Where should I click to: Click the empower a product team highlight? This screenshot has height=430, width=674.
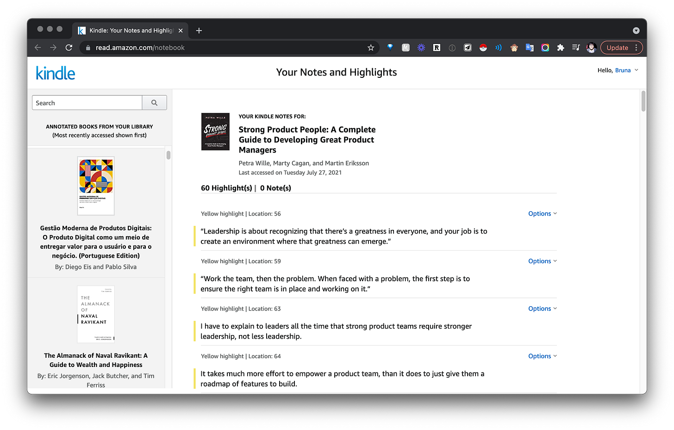point(343,379)
